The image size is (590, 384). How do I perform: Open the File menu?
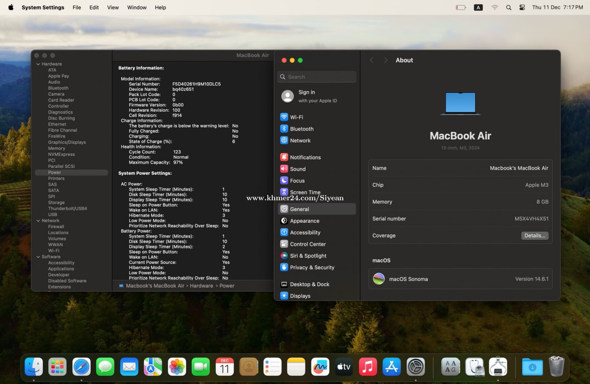[x=77, y=7]
